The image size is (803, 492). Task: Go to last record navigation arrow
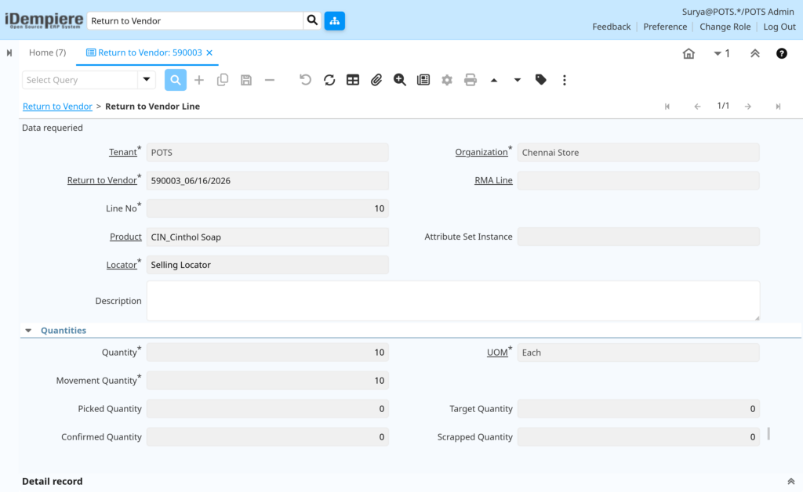[x=778, y=107]
